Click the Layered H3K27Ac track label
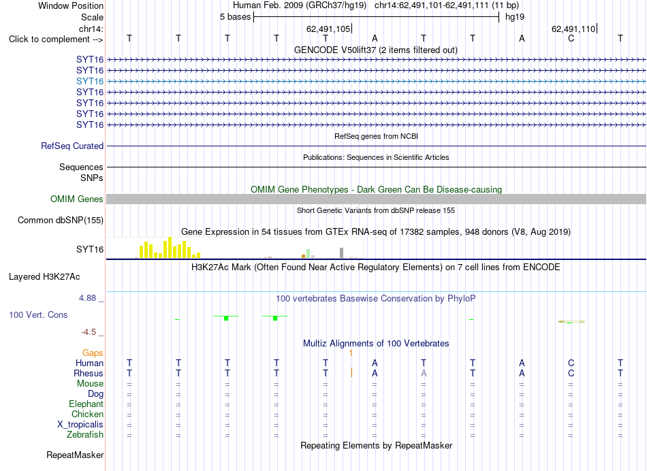This screenshot has width=647, height=471. (44, 277)
